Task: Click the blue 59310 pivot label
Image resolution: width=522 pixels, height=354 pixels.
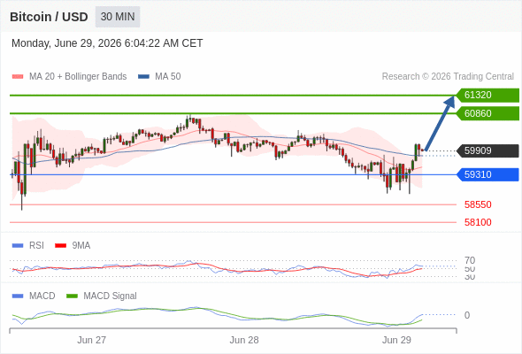Action: [x=487, y=174]
